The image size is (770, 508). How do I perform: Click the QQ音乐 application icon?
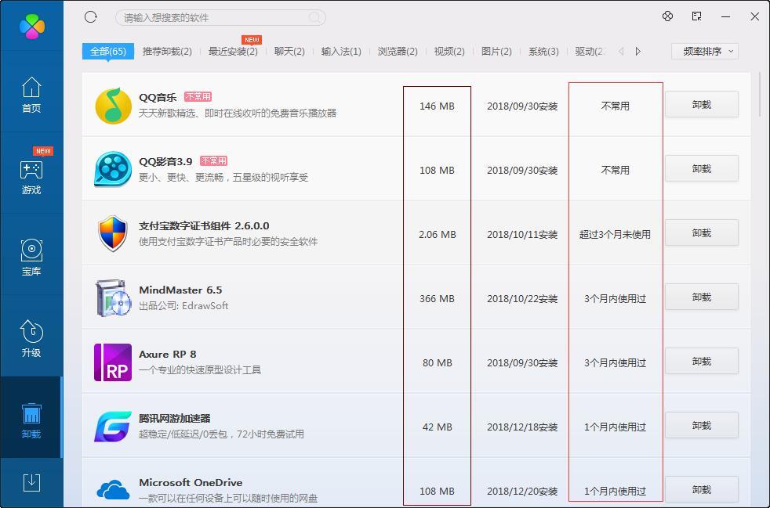(x=112, y=106)
